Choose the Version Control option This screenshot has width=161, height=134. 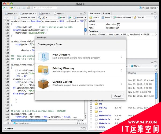[80, 84]
